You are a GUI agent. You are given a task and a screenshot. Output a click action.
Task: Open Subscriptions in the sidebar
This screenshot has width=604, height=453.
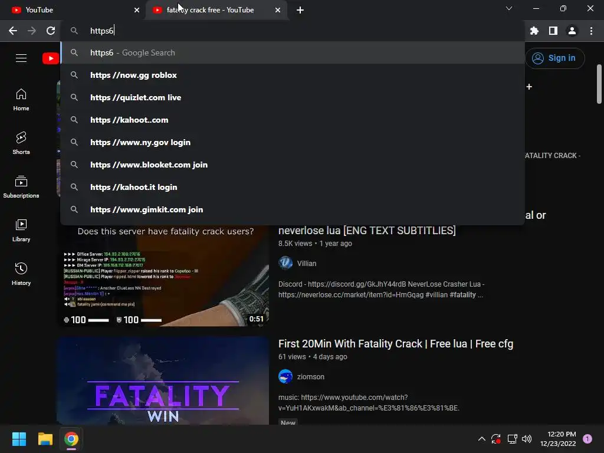(x=21, y=187)
